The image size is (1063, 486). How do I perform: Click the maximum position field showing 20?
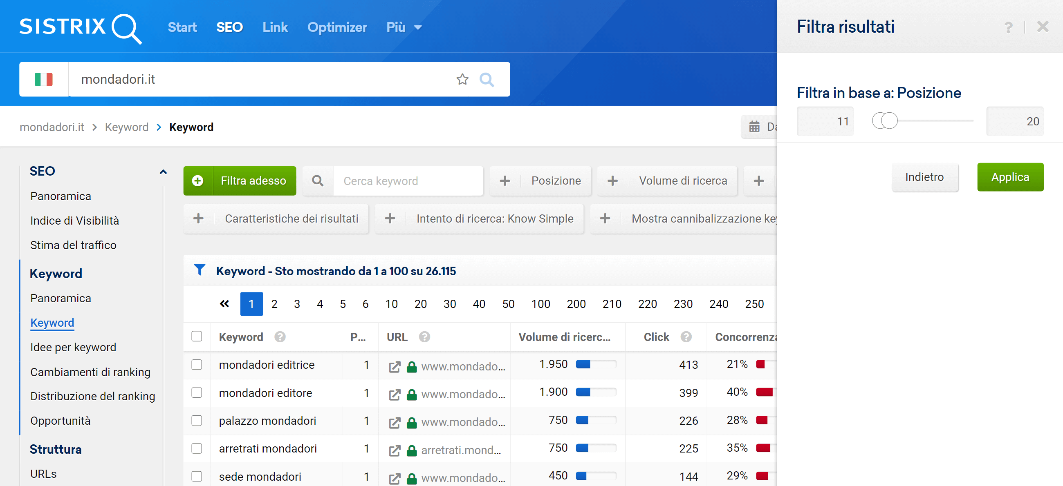[x=1015, y=121]
